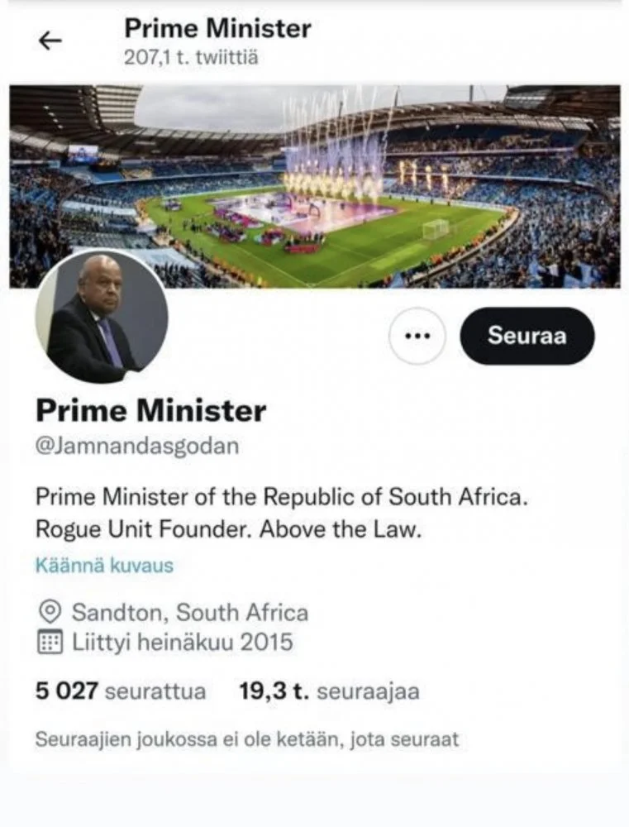The width and height of the screenshot is (629, 827).
Task: Click the Sandton, South Africa location text
Action: pos(190,613)
